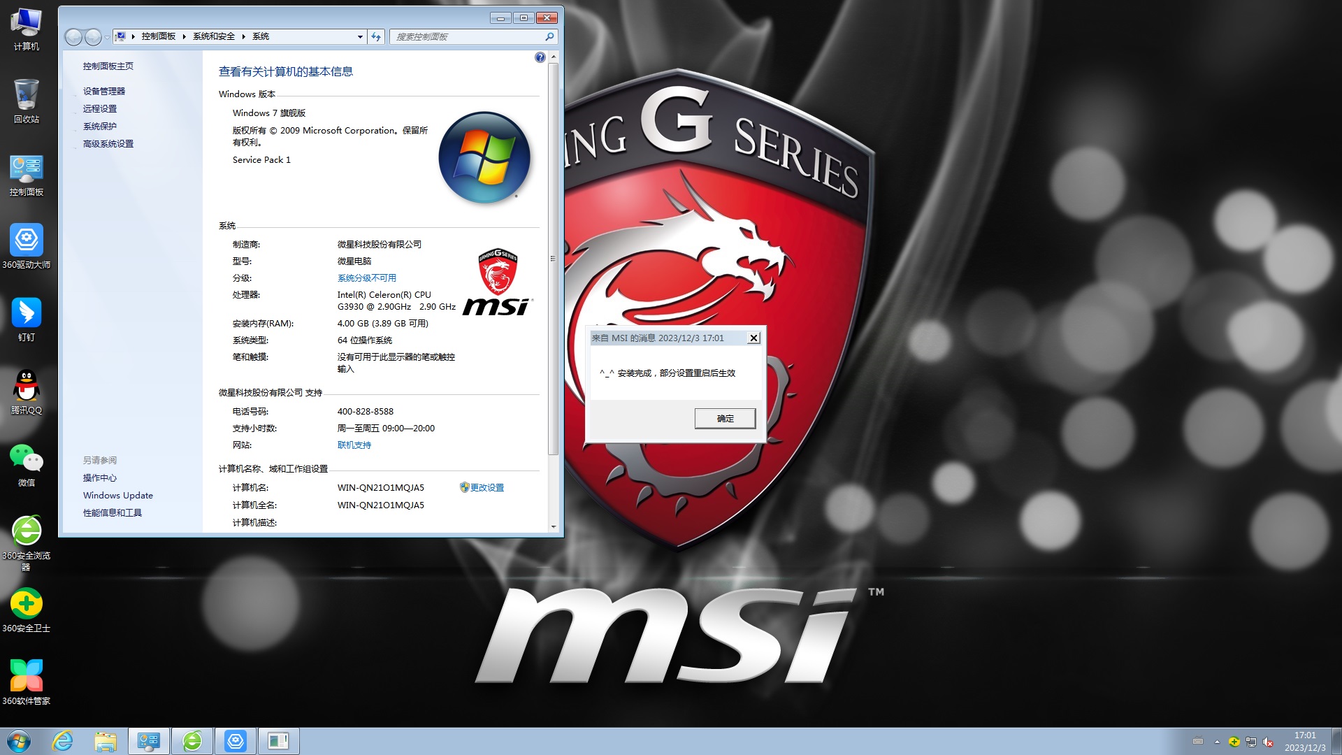This screenshot has width=1342, height=755.
Task: Open 系统保护 link
Action: (x=100, y=127)
